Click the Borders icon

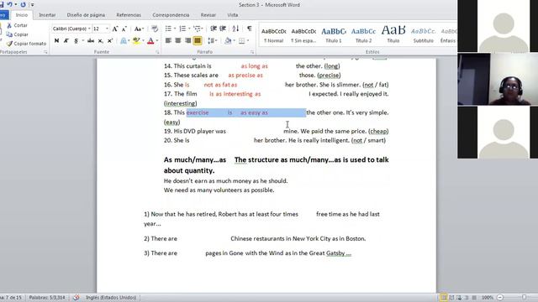coord(242,41)
